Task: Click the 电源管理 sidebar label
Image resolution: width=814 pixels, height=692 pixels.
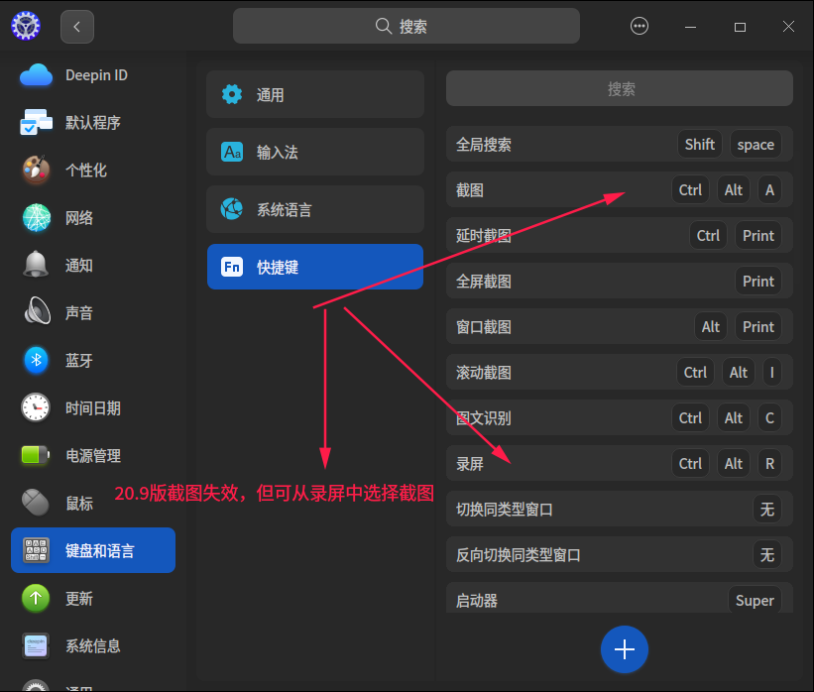Action: pos(93,455)
